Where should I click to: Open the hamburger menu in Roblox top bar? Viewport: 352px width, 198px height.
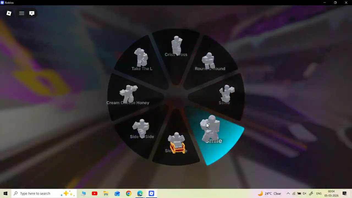22,13
